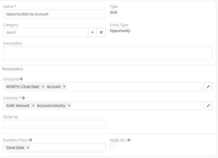Remove the Account tag from Group by

64,87
